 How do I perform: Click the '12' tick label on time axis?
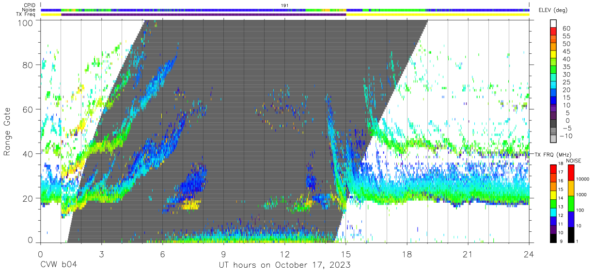pos(284,254)
